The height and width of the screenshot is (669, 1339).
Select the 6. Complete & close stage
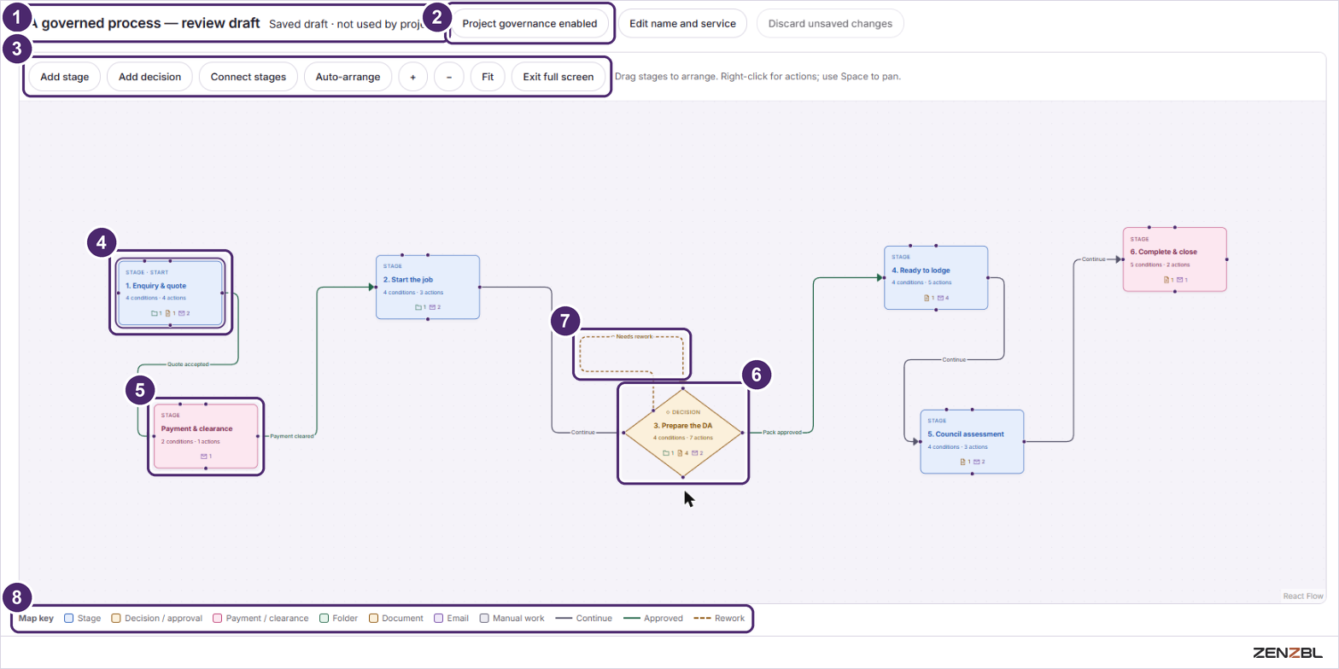[x=1175, y=259]
